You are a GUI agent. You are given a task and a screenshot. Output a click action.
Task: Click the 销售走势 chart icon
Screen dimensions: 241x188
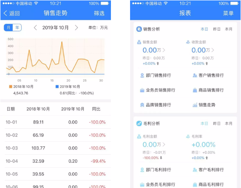(x=195, y=105)
